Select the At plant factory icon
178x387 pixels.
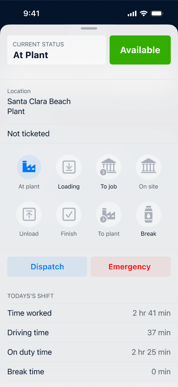click(29, 167)
